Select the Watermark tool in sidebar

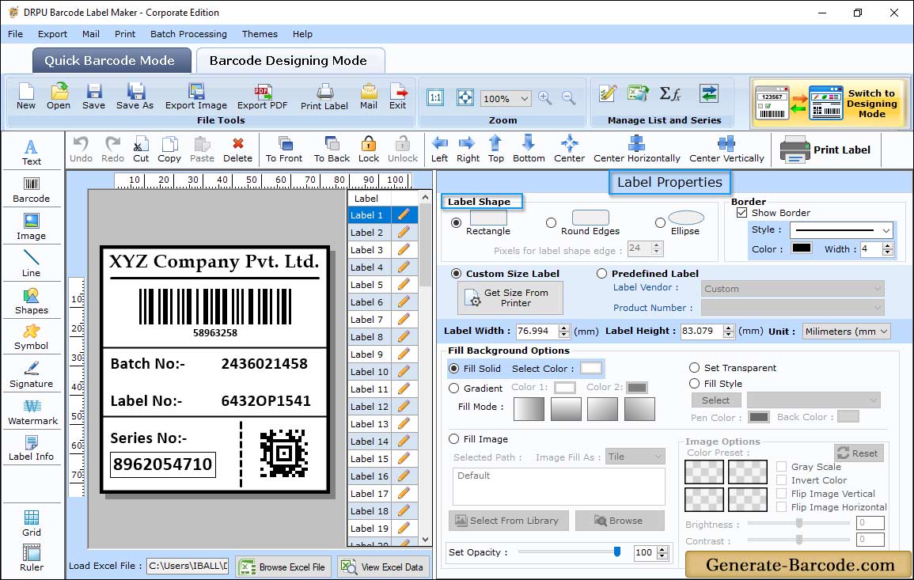pos(32,413)
